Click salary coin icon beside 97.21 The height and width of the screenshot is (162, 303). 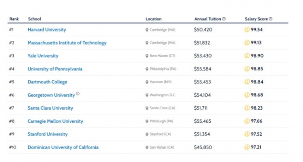pos(247,147)
